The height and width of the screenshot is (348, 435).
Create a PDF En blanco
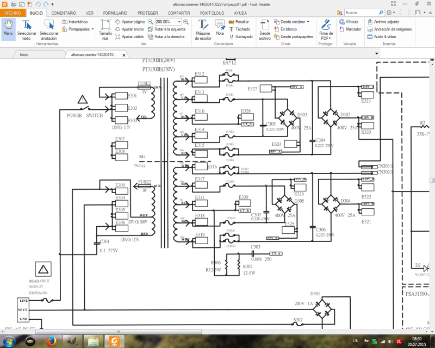tap(285, 29)
